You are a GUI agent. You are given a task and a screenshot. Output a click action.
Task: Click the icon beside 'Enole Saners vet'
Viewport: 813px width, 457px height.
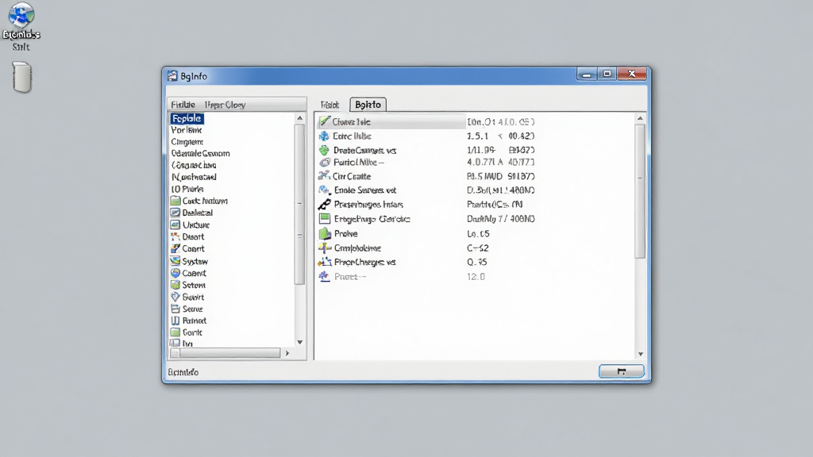point(325,190)
